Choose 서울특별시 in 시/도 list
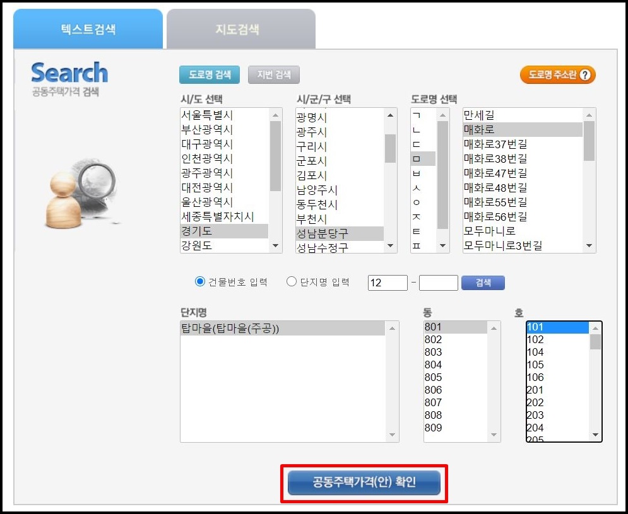 (224, 115)
